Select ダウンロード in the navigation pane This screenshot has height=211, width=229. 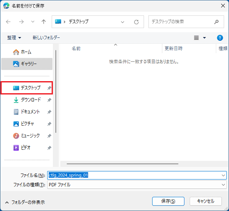point(27,100)
